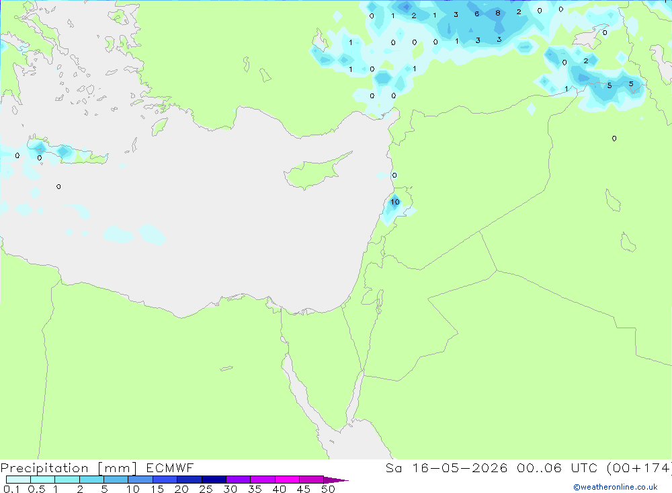Click the purple arrow tip above 50
This screenshot has height=493, width=672.
pyautogui.click(x=336, y=480)
